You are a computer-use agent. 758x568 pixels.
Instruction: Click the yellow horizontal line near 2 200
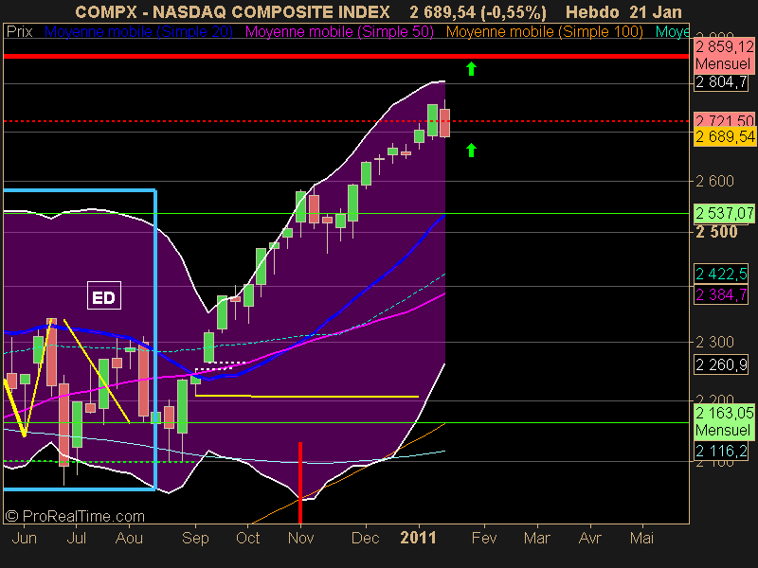click(x=307, y=397)
